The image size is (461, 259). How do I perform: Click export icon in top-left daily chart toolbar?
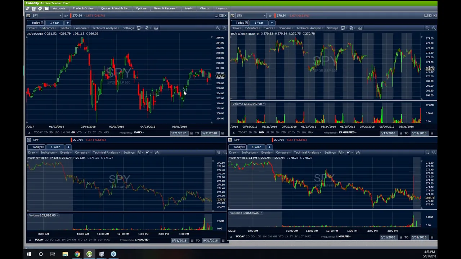(147, 28)
